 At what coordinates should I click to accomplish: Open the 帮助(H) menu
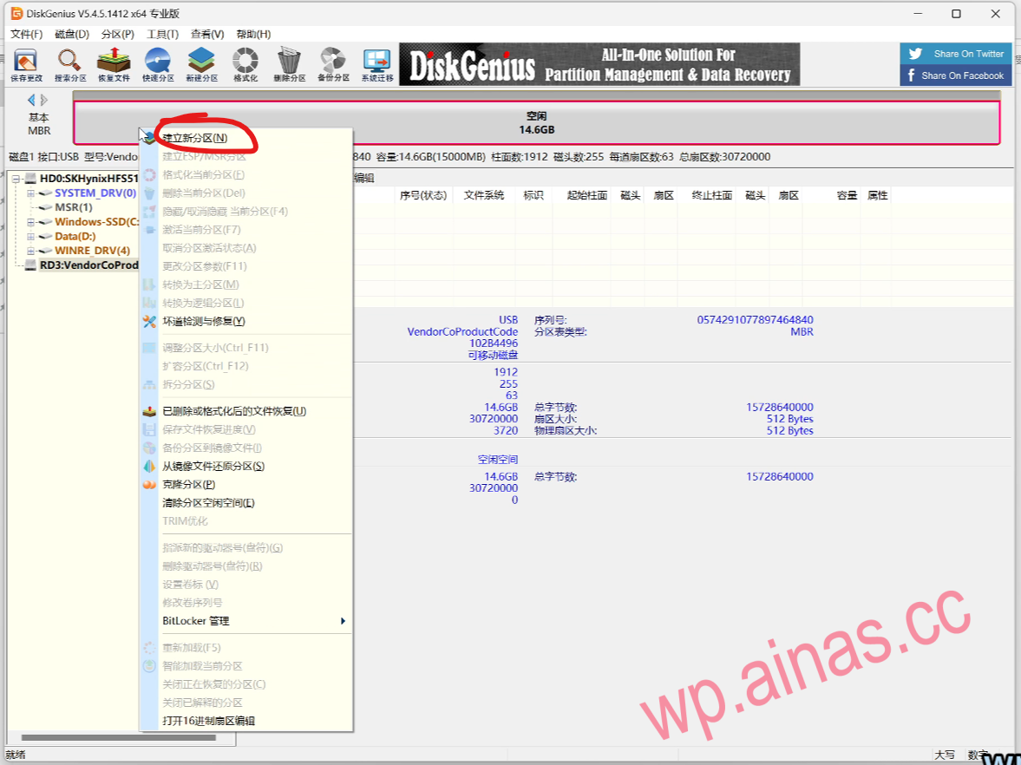254,34
